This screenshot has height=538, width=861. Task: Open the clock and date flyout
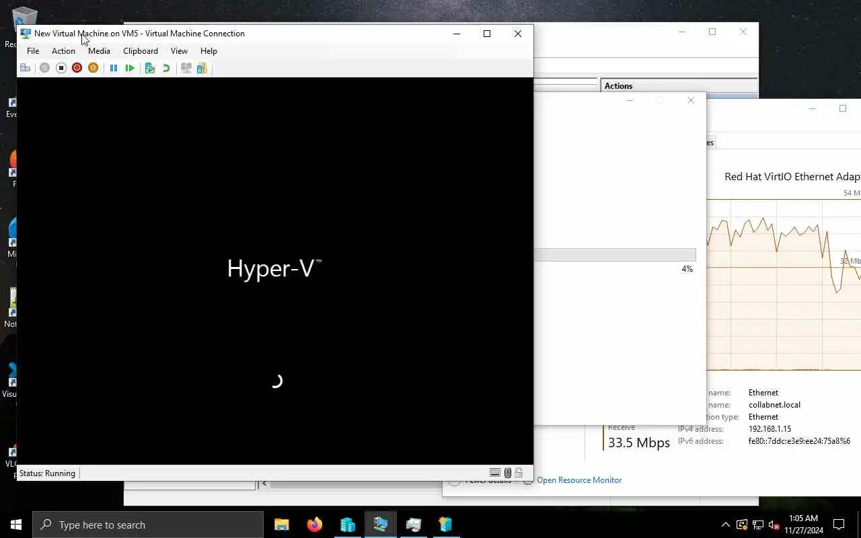[x=804, y=525]
